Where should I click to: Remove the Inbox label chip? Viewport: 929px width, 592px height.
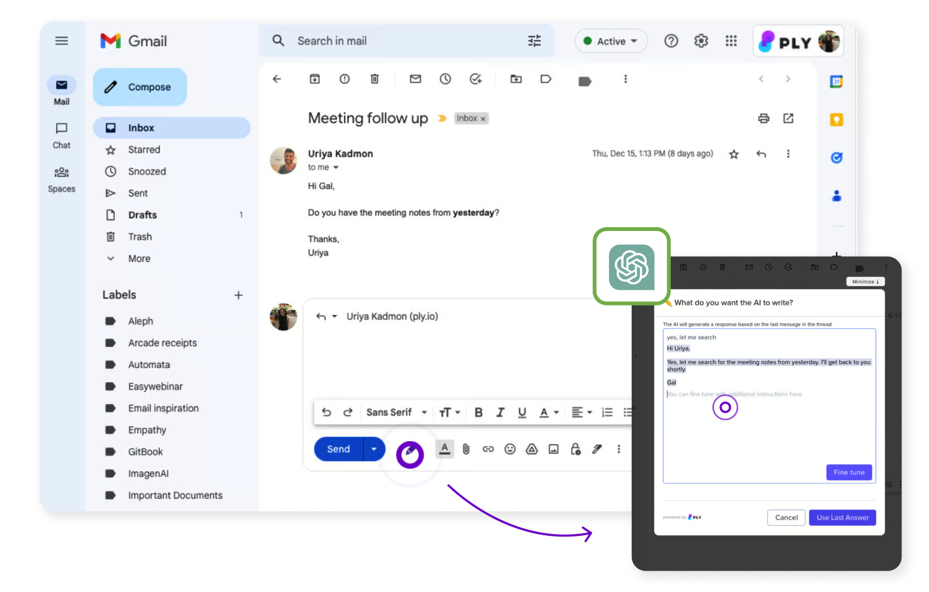483,119
